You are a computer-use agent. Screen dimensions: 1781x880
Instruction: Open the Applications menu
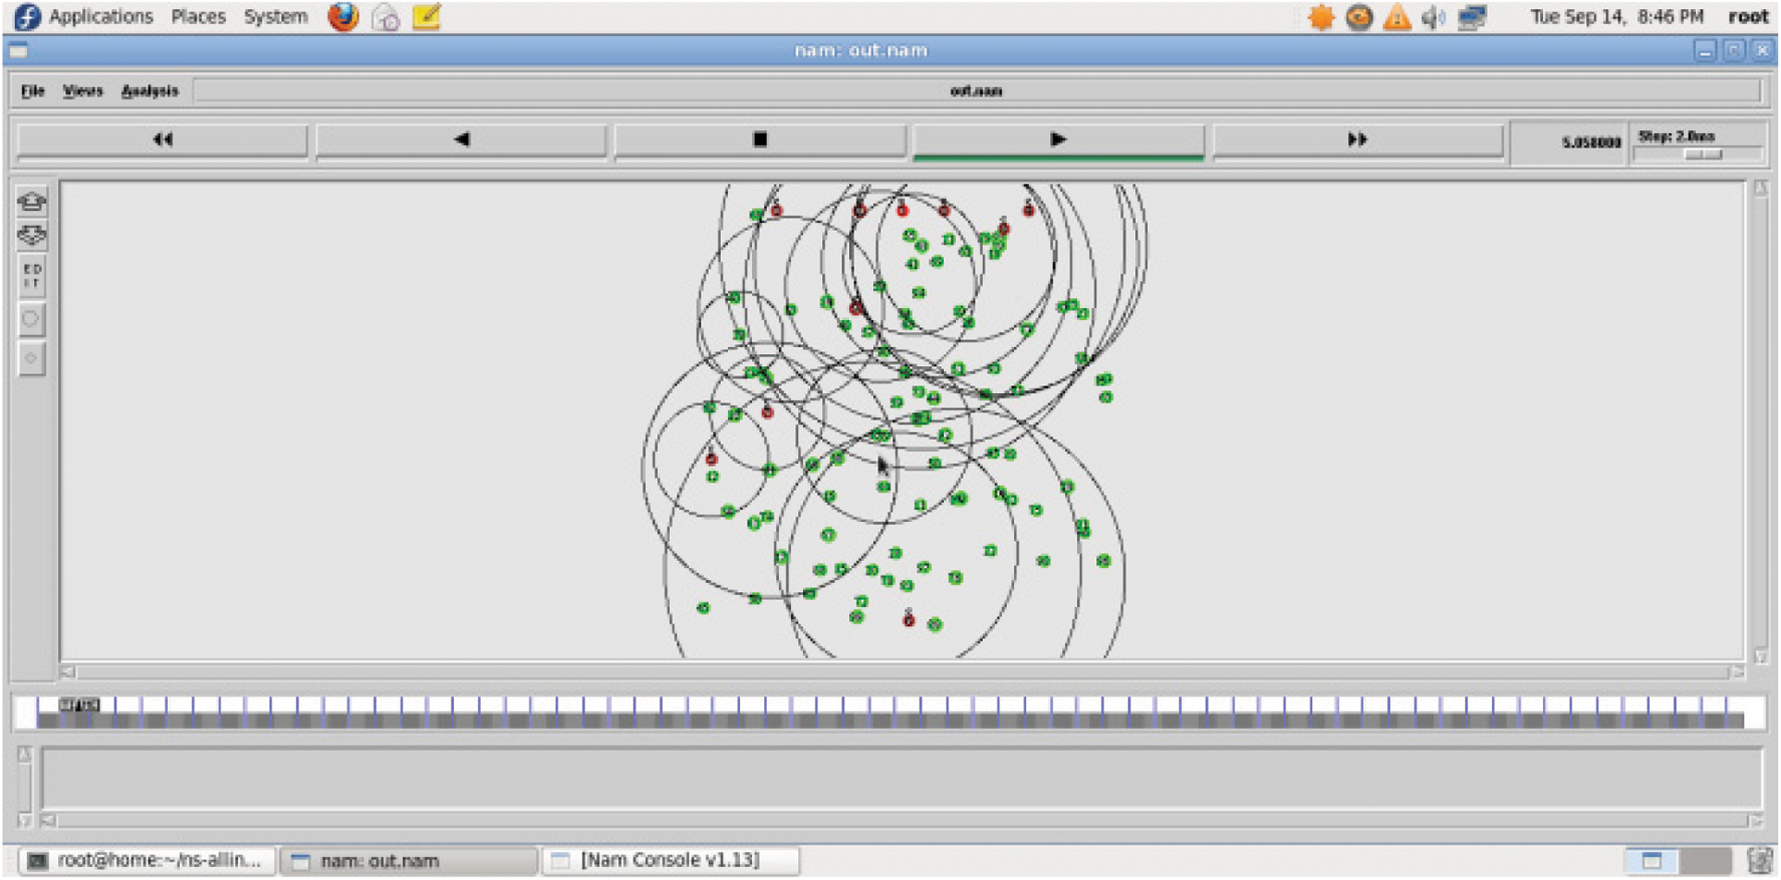coord(101,17)
